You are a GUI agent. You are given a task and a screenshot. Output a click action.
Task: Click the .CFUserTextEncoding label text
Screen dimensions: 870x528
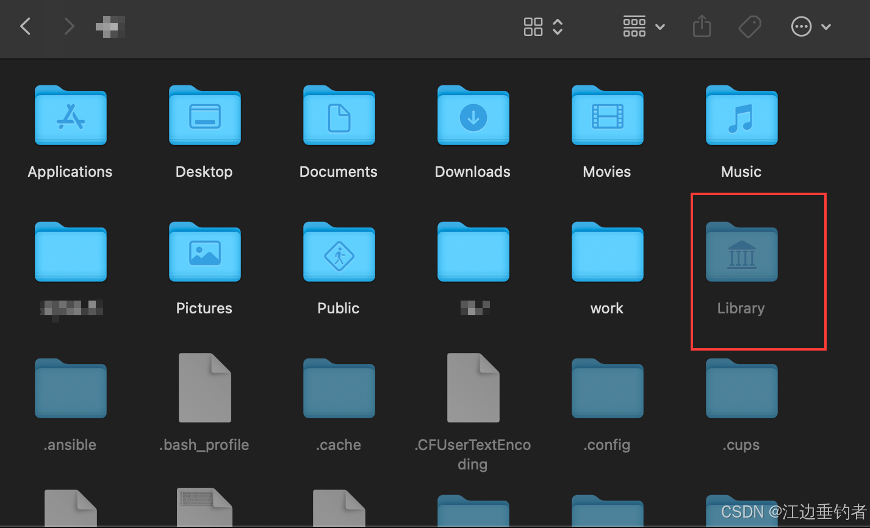[x=473, y=455]
